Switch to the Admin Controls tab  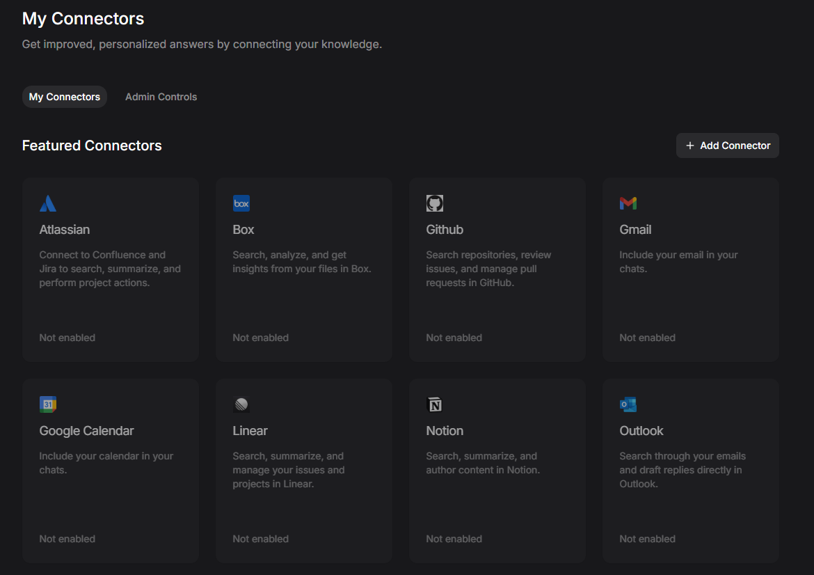point(161,97)
